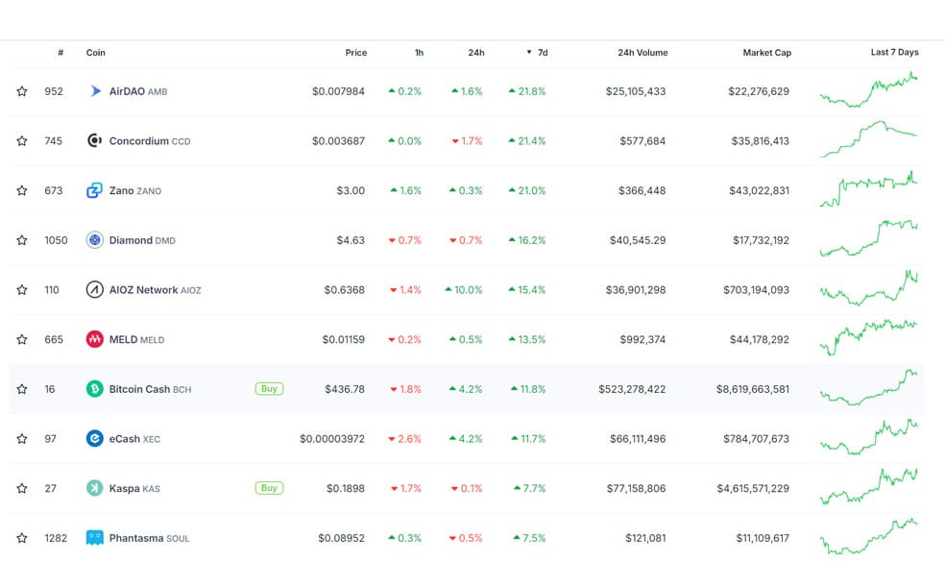Viewport: 945px width, 561px height.
Task: Click the Zano coin logo
Action: pos(95,190)
